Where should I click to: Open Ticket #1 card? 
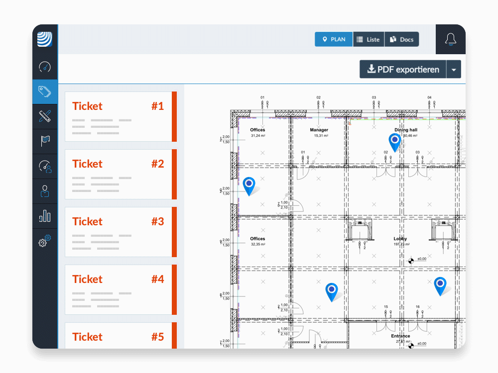click(119, 116)
